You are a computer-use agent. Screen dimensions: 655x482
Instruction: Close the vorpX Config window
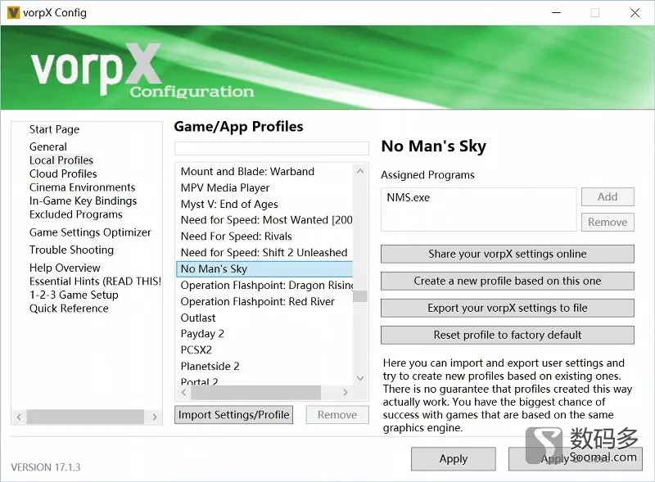[x=635, y=13]
